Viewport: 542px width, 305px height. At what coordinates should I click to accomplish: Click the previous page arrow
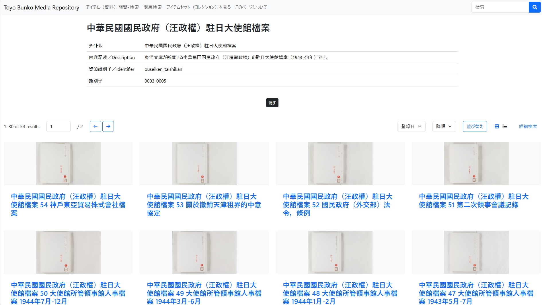pos(95,126)
